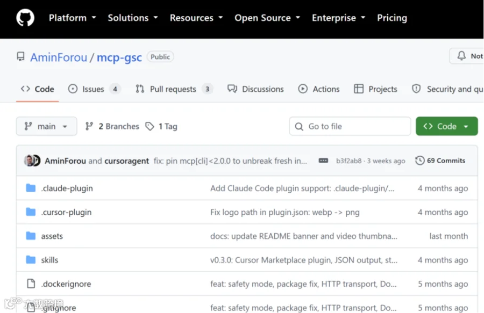Image resolution: width=484 pixels, height=313 pixels.
Task: Open the .dockerignore file
Action: (66, 284)
